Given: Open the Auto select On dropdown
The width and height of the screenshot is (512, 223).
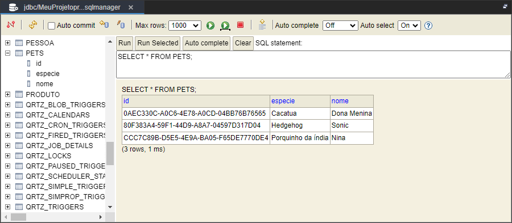Looking at the screenshot, I should point(409,26).
